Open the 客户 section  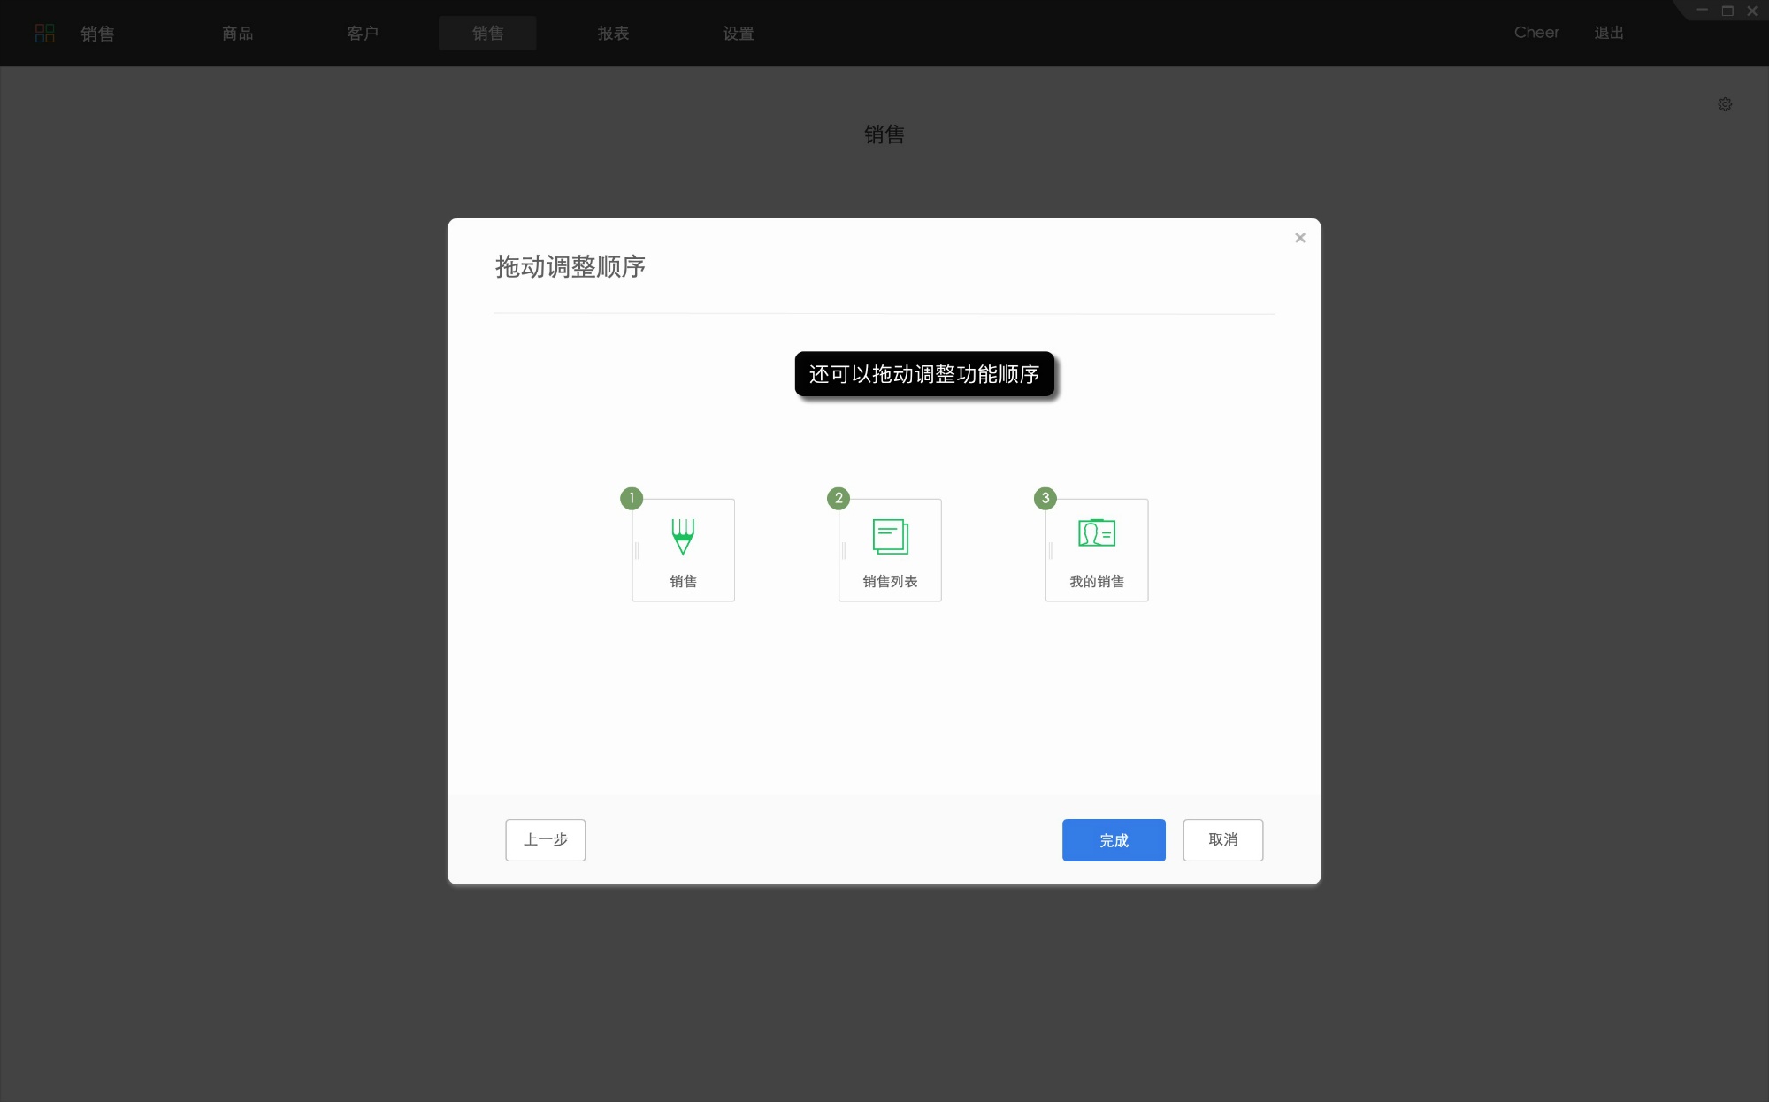[363, 33]
